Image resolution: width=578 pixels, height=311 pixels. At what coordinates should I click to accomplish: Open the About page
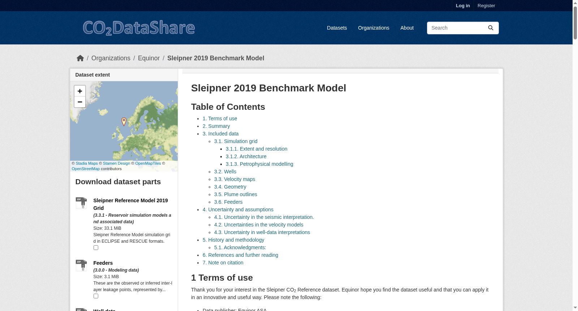[x=407, y=28]
